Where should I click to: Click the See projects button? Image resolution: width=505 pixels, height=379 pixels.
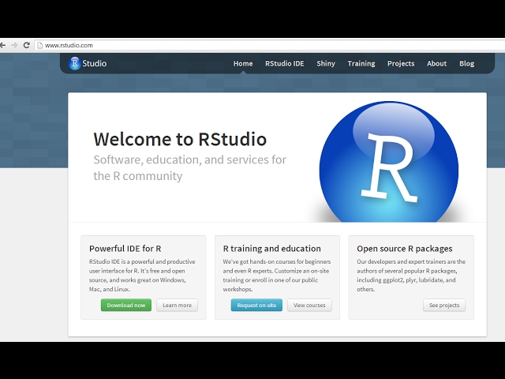coord(444,305)
